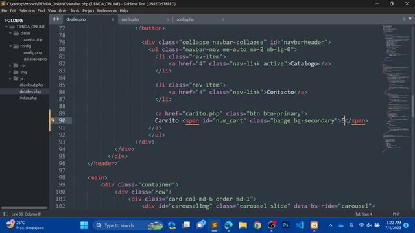Expand the js folder
Viewport: 415px width, 233px height.
coord(10,78)
